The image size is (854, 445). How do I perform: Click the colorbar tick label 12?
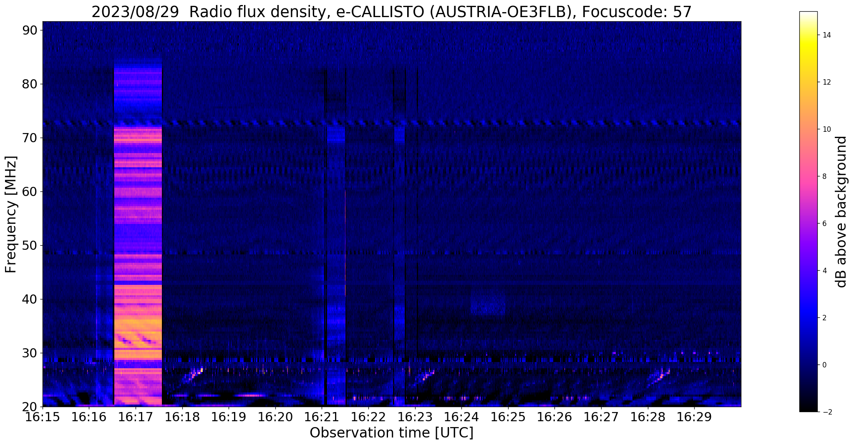[x=826, y=82]
